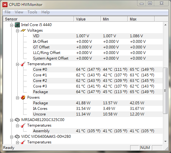Collapse the Voltages group

click(17, 31)
